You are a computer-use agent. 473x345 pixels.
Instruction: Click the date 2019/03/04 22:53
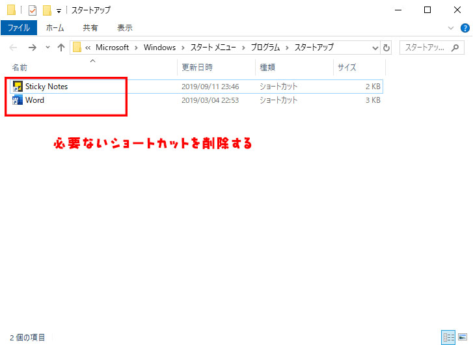coord(210,100)
